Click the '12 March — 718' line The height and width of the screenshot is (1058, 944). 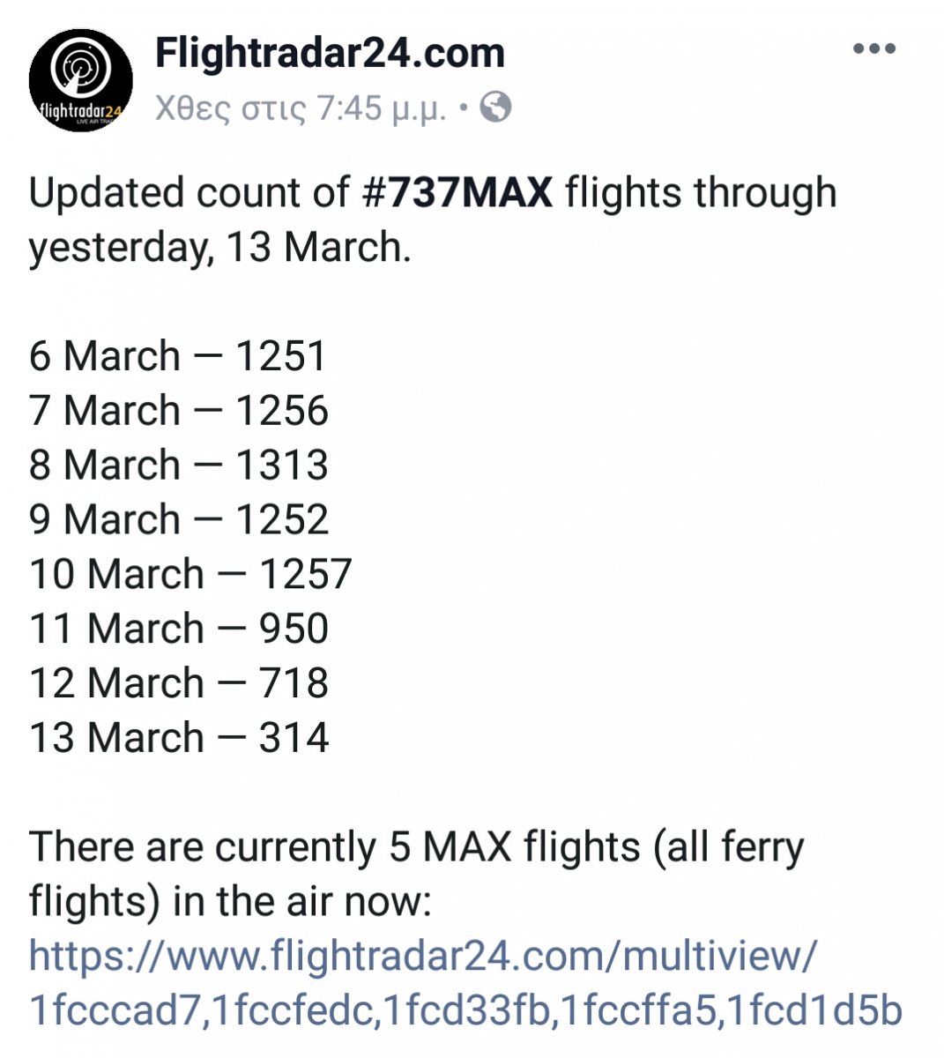coord(179,683)
